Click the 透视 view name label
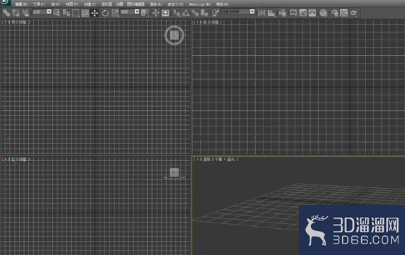 (206, 160)
